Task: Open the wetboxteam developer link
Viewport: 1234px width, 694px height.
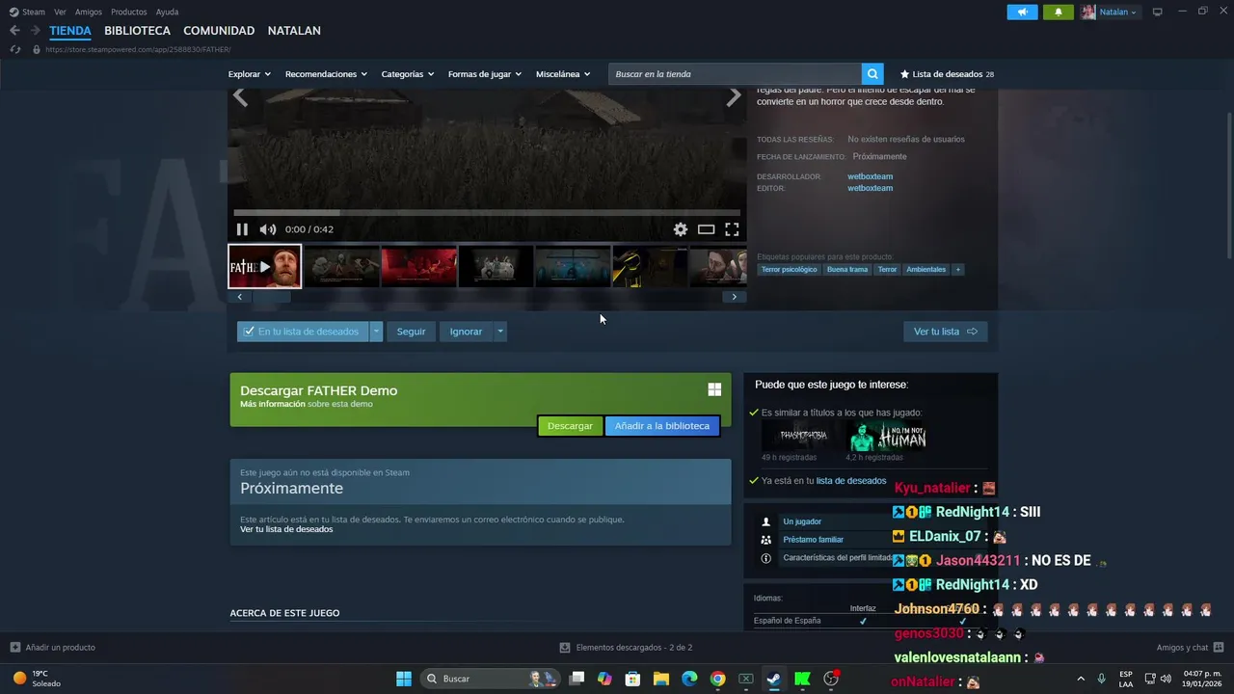Action: tap(870, 176)
